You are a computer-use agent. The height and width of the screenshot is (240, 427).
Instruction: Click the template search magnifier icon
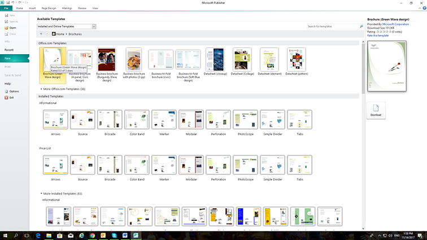[x=361, y=27]
